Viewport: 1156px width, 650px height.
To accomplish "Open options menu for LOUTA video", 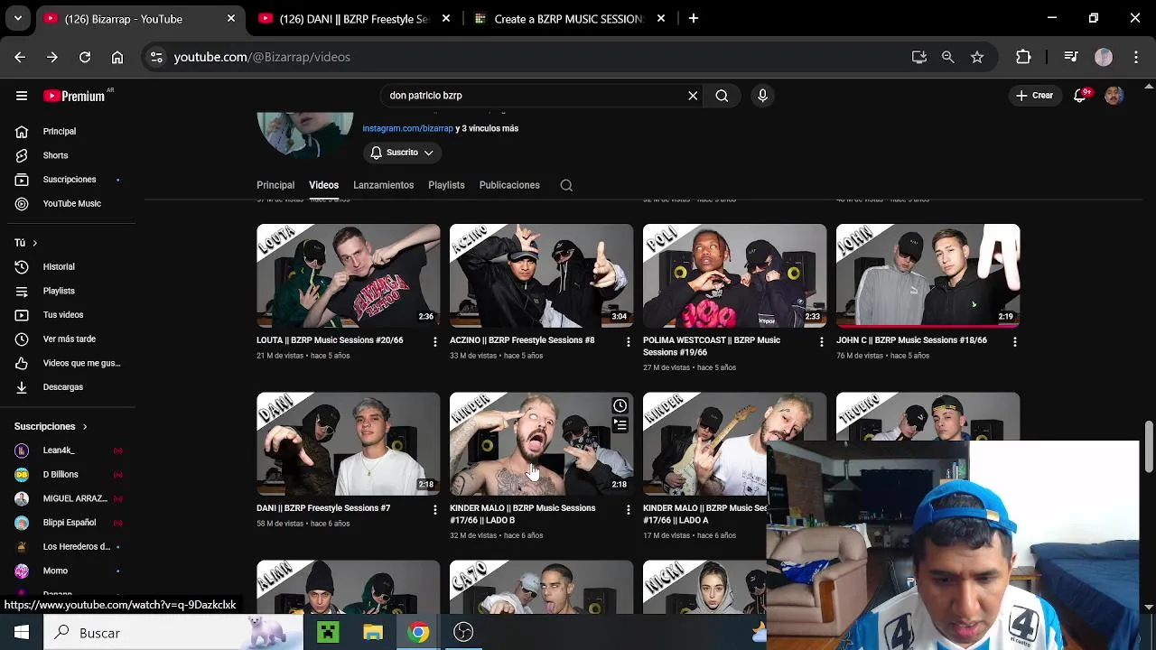I will 435,342.
